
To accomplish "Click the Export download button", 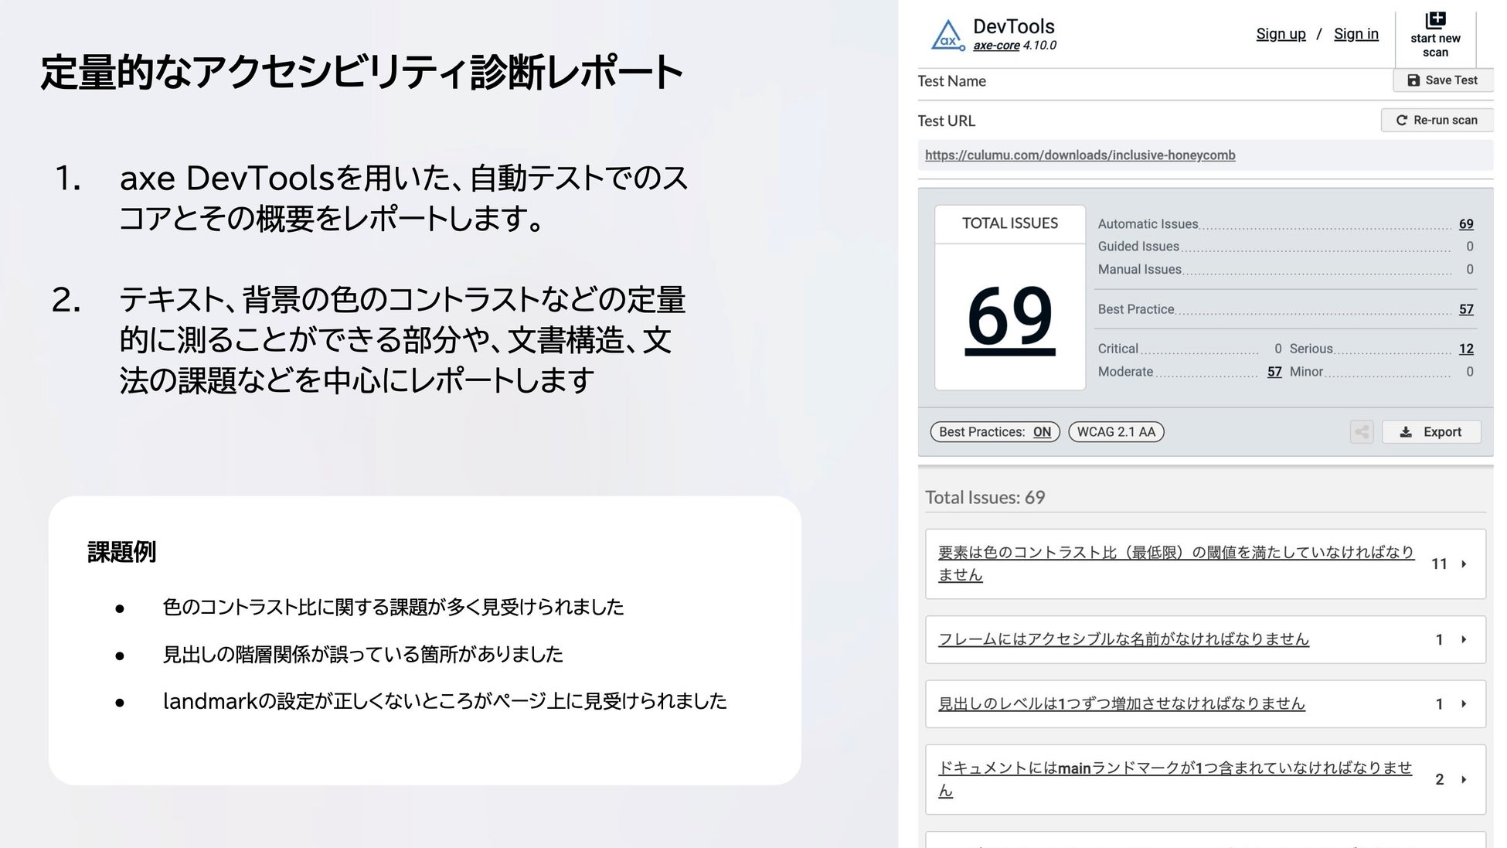I will [x=1431, y=432].
